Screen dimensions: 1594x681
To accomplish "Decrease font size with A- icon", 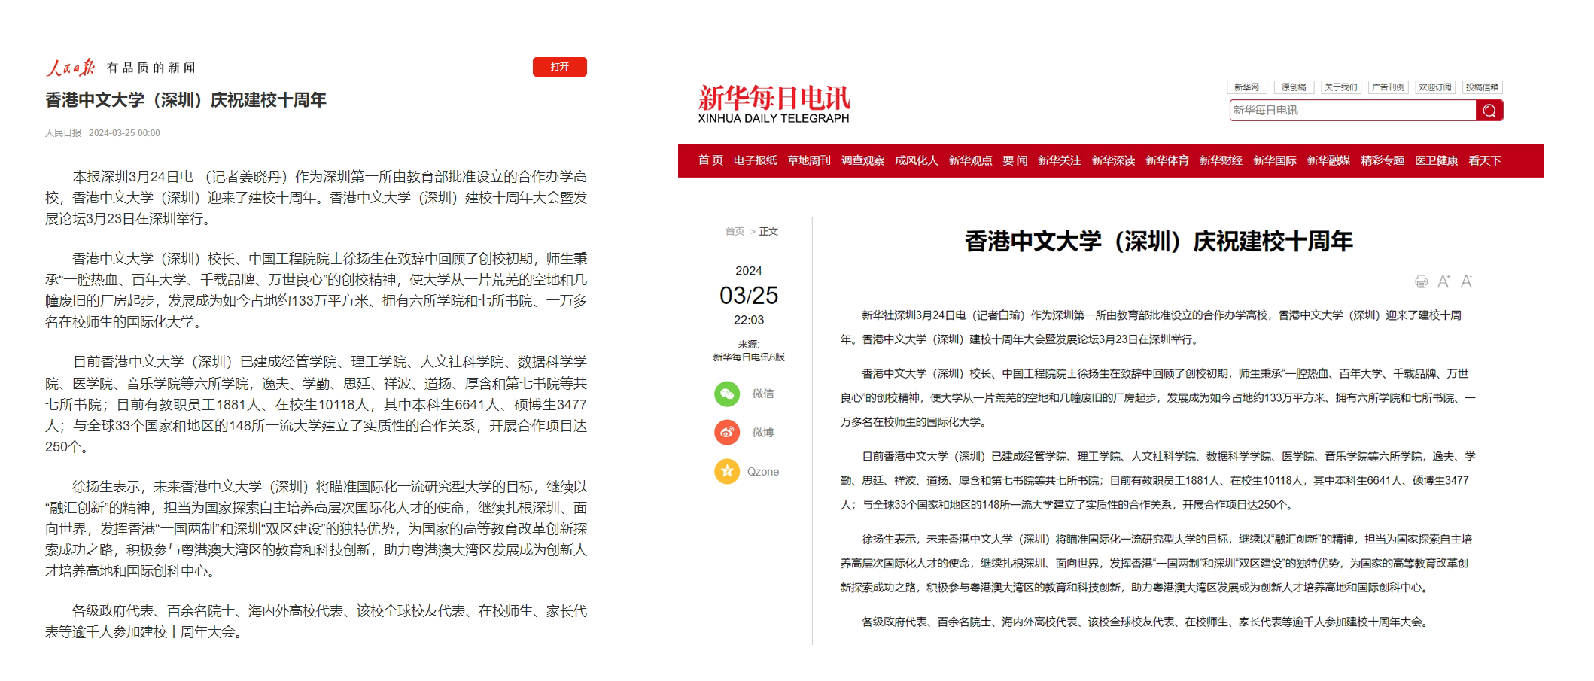I will [x=1466, y=281].
